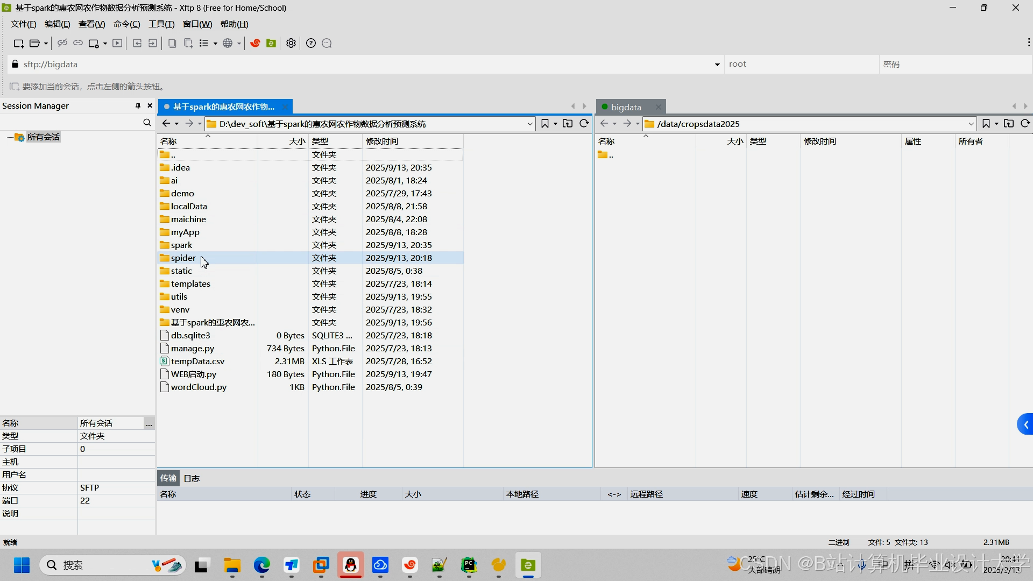Open the Help icon in the toolbar
This screenshot has height=581, width=1033.
[x=311, y=43]
